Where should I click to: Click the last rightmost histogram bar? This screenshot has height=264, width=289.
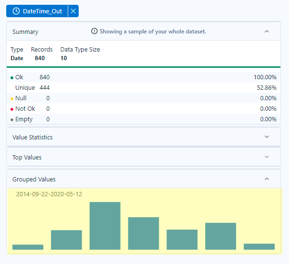tap(259, 246)
